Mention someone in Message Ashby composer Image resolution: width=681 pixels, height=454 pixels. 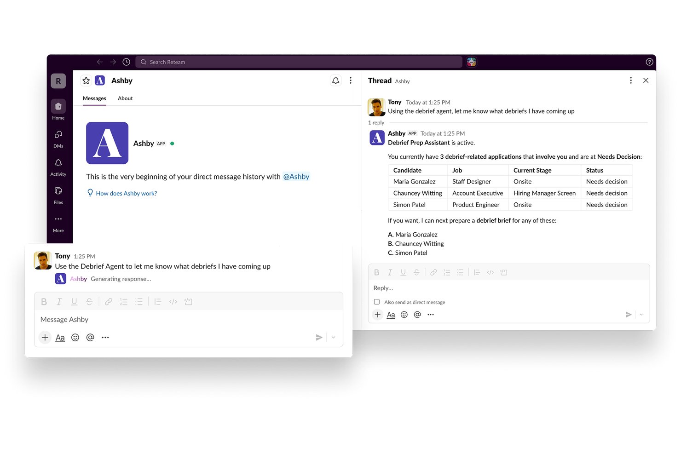(x=90, y=338)
